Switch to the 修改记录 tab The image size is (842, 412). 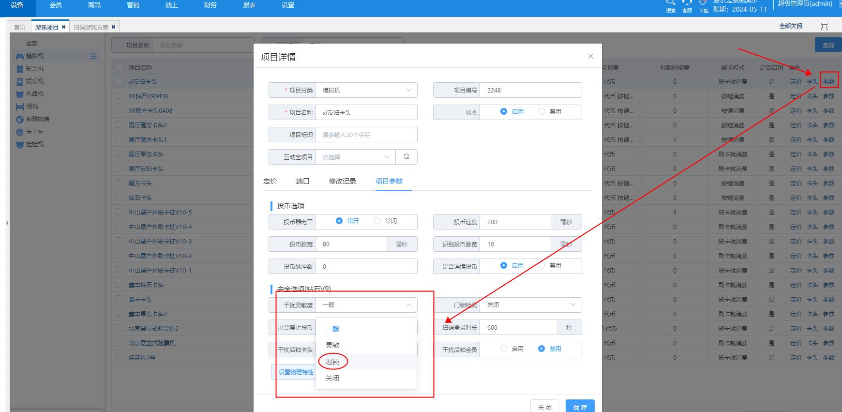coord(343,181)
